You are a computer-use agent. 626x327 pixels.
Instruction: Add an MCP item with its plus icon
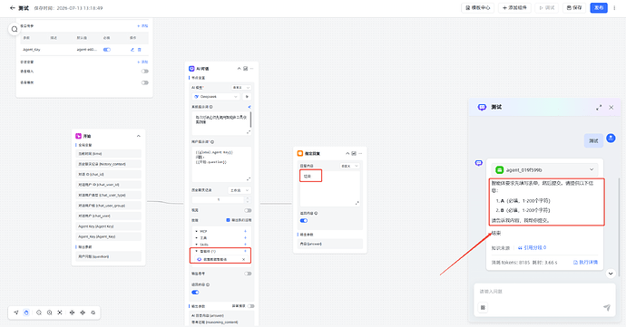[x=245, y=231]
